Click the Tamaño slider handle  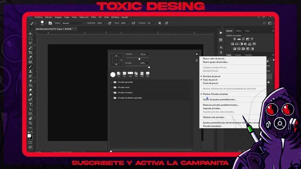click(x=139, y=59)
